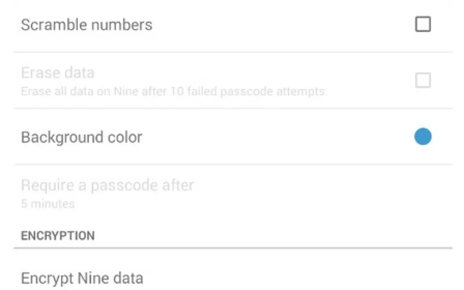The image size is (464, 290).
Task: Click the ENCRYPTION section header
Action: click(57, 236)
